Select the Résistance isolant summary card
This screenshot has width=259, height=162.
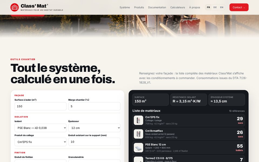[189, 100]
